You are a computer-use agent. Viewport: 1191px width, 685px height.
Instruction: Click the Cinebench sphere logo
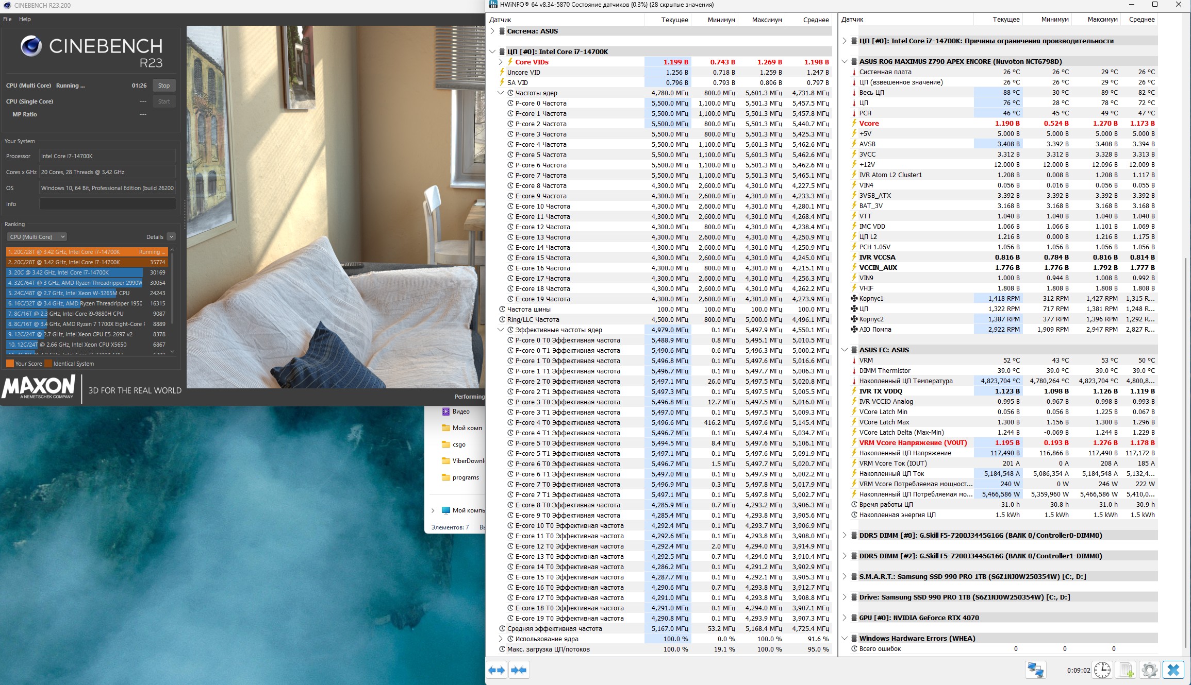(x=31, y=46)
